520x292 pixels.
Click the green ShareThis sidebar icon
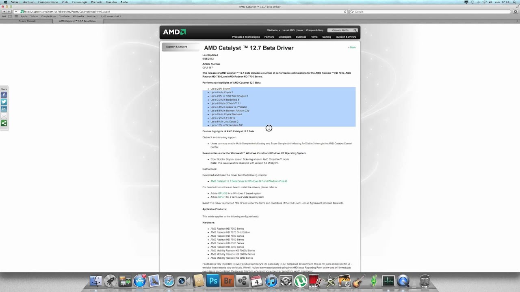point(4,123)
